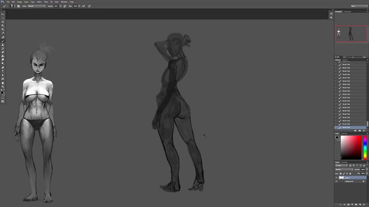Delete layer with Layers panel trash icon

tap(364, 205)
